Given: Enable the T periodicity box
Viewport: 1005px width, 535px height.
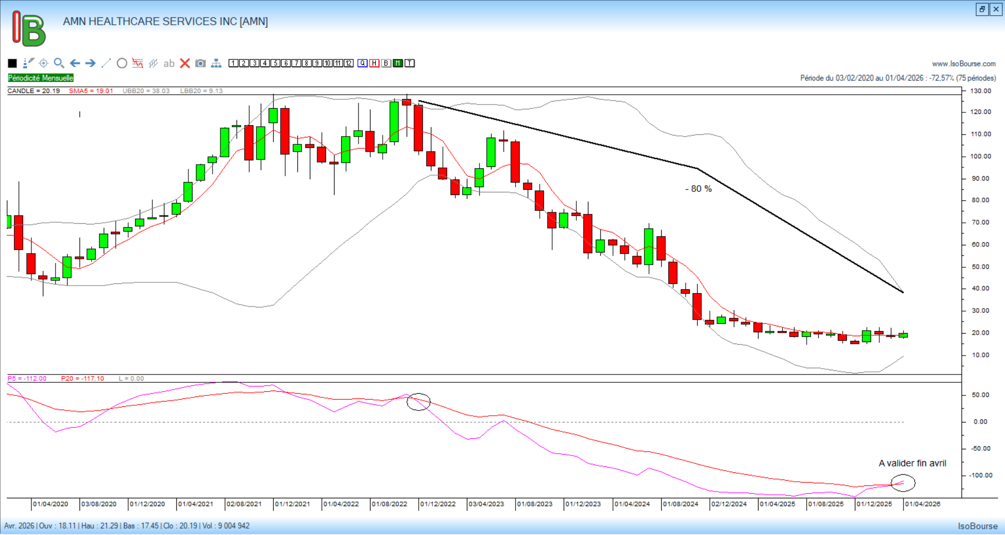Looking at the screenshot, I should (410, 63).
